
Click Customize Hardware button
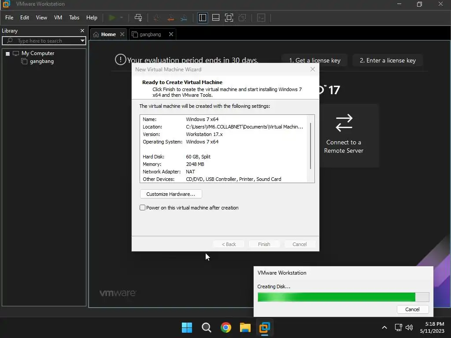171,194
